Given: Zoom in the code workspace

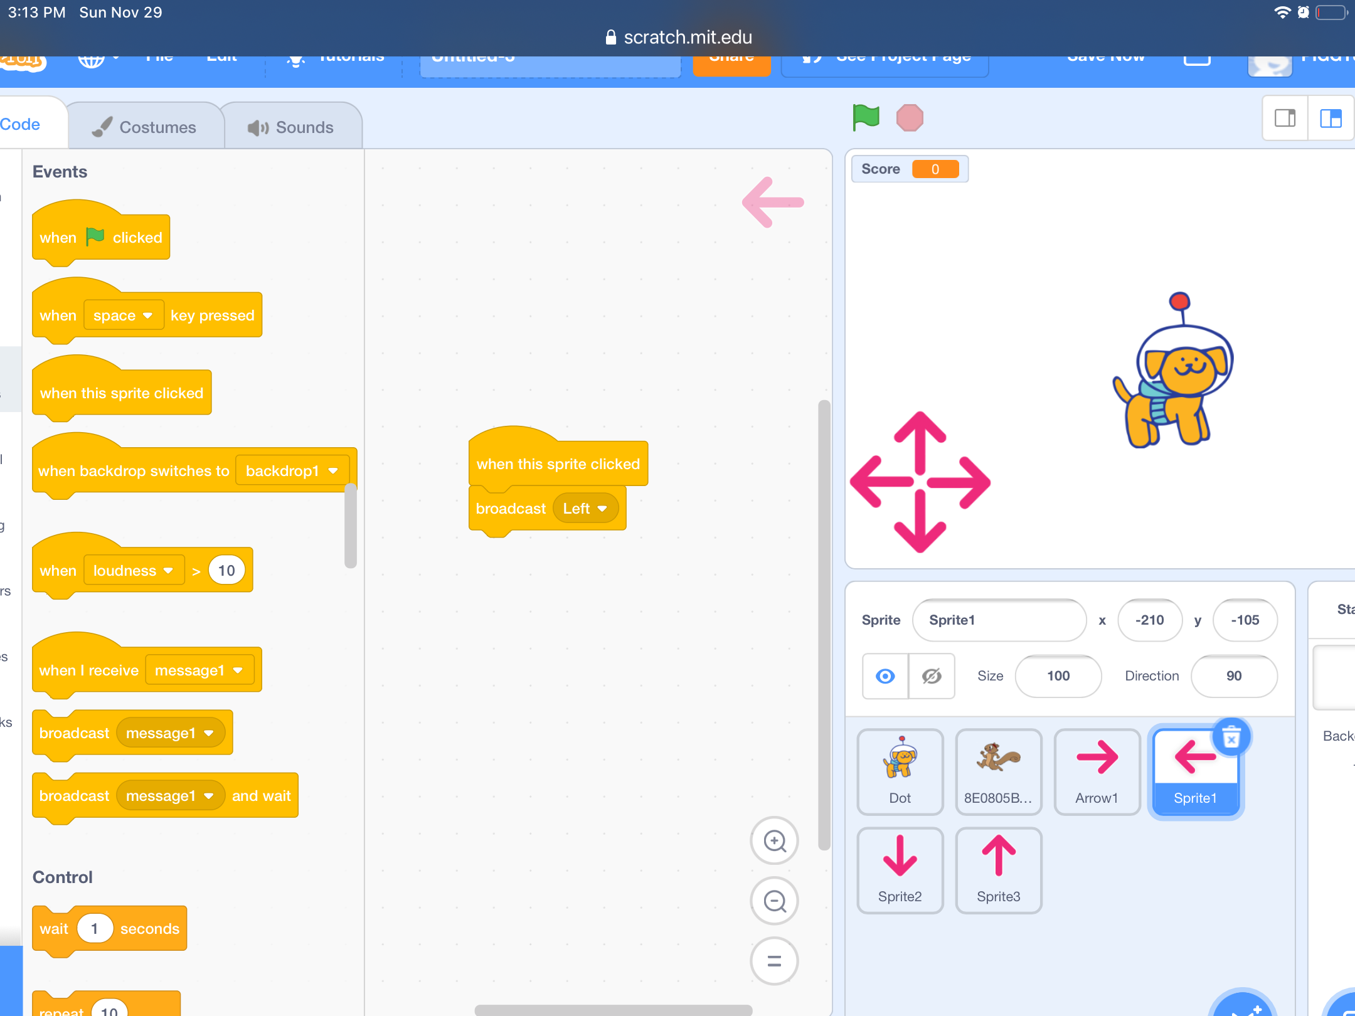Looking at the screenshot, I should point(774,840).
